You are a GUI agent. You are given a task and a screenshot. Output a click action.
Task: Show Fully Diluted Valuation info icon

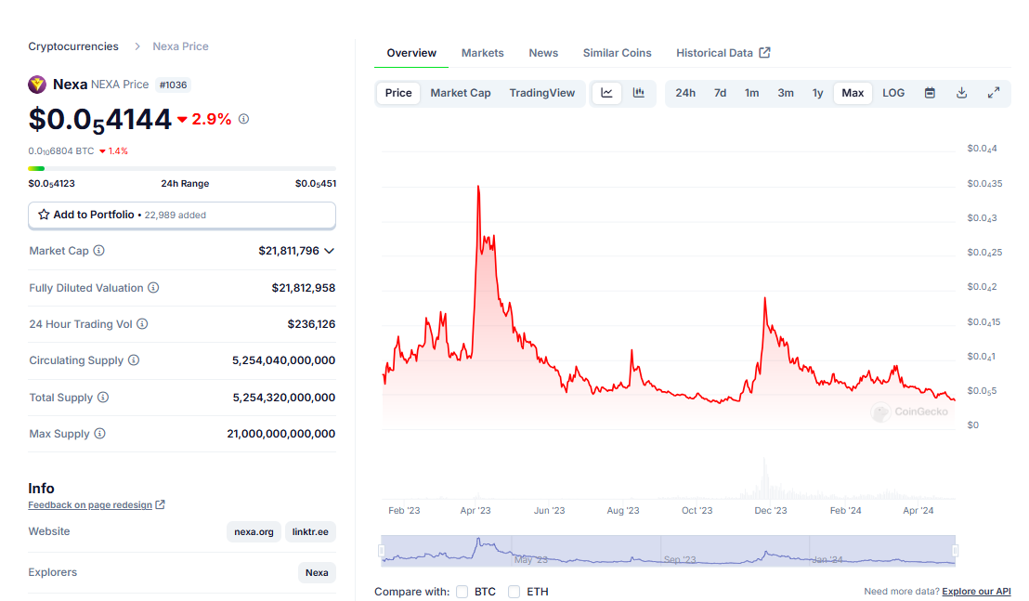[153, 287]
